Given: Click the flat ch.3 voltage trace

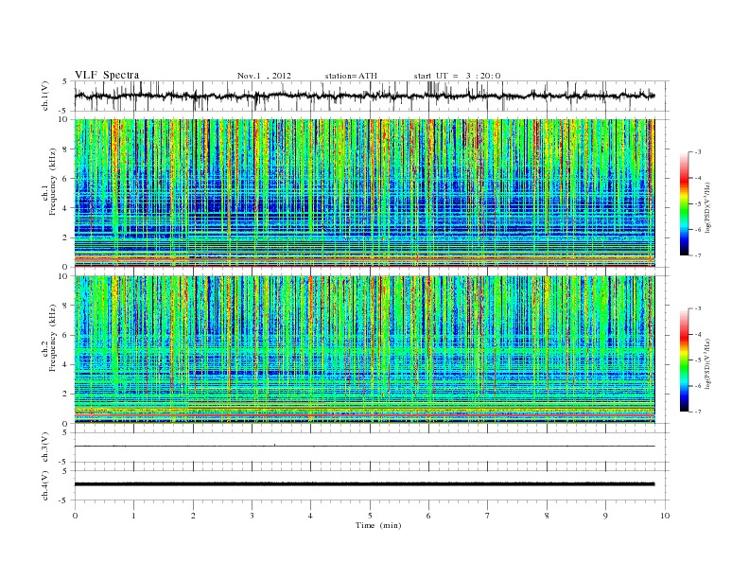Looking at the screenshot, I should (364, 447).
